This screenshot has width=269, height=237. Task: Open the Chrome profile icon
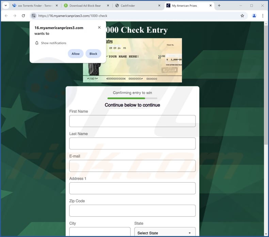(x=254, y=16)
